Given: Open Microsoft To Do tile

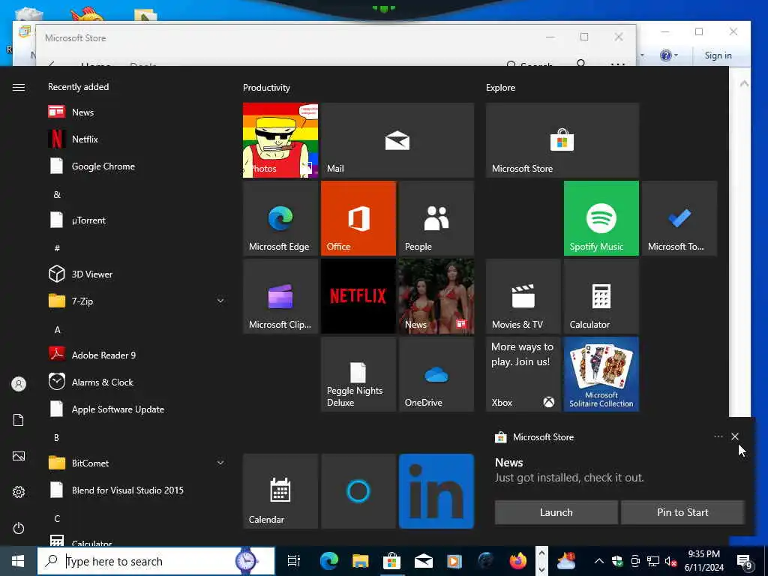Looking at the screenshot, I should tap(679, 218).
